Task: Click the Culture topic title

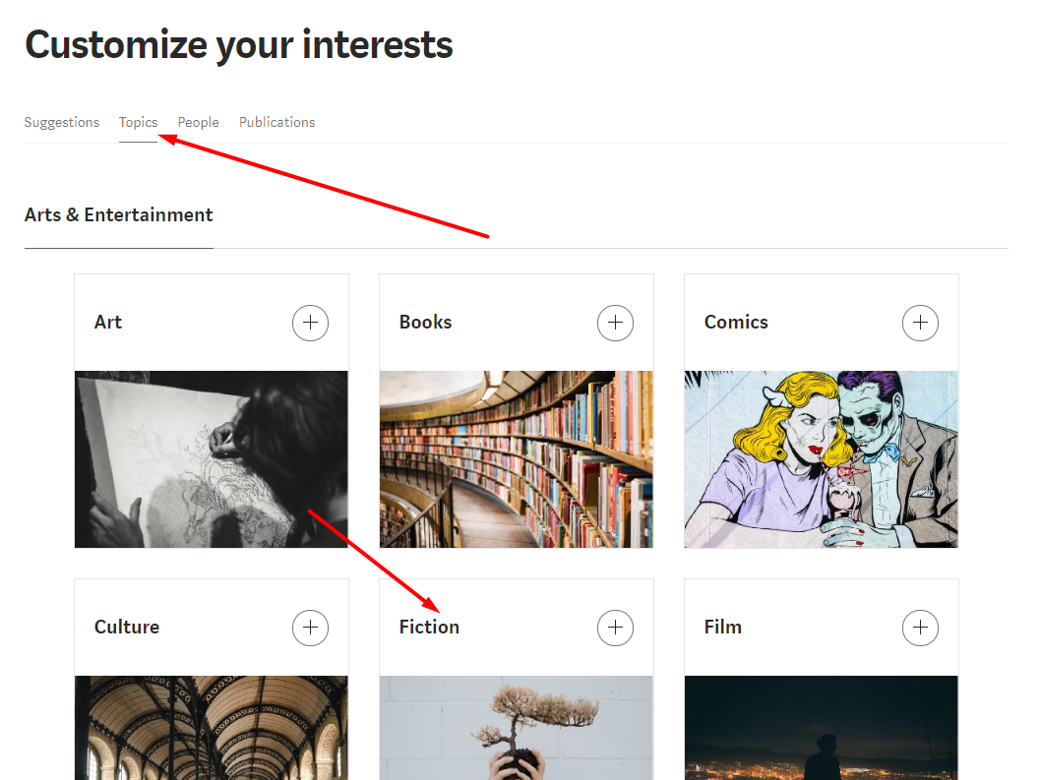Action: pos(127,628)
